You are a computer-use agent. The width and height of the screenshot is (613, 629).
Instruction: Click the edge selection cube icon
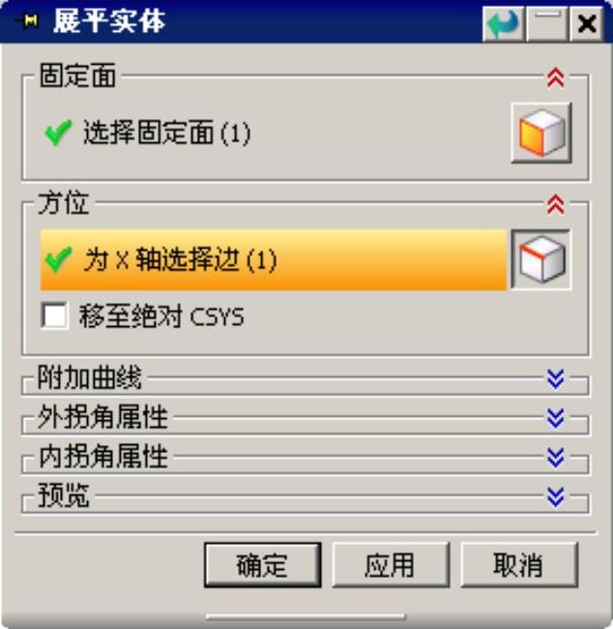[x=541, y=259]
